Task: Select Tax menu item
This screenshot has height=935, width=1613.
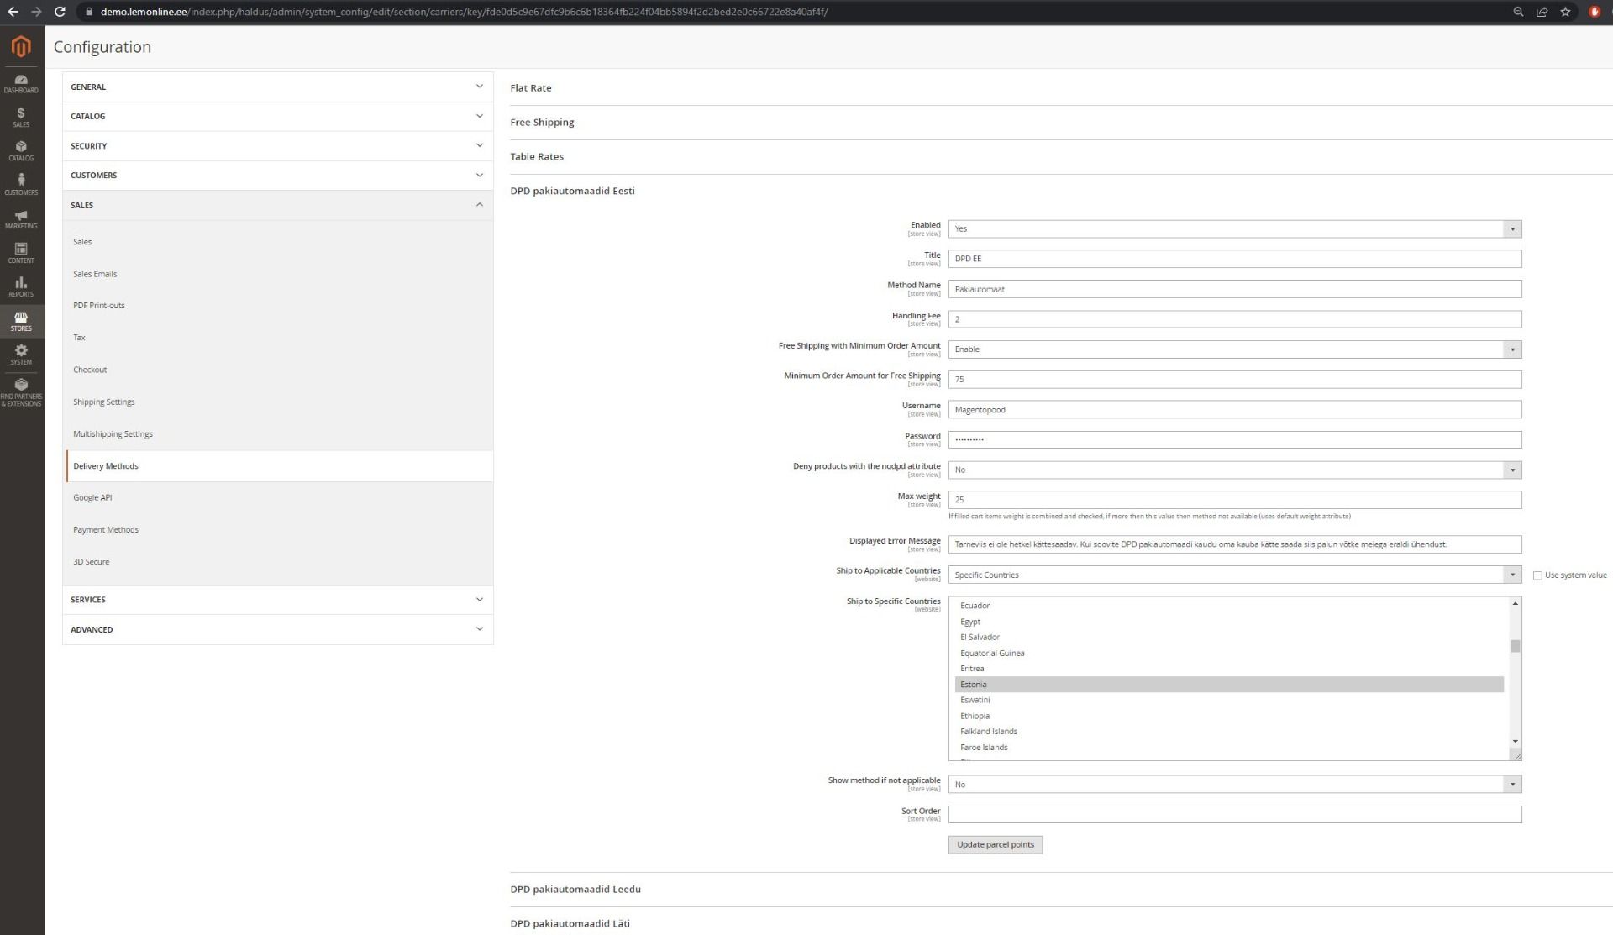Action: coord(79,338)
